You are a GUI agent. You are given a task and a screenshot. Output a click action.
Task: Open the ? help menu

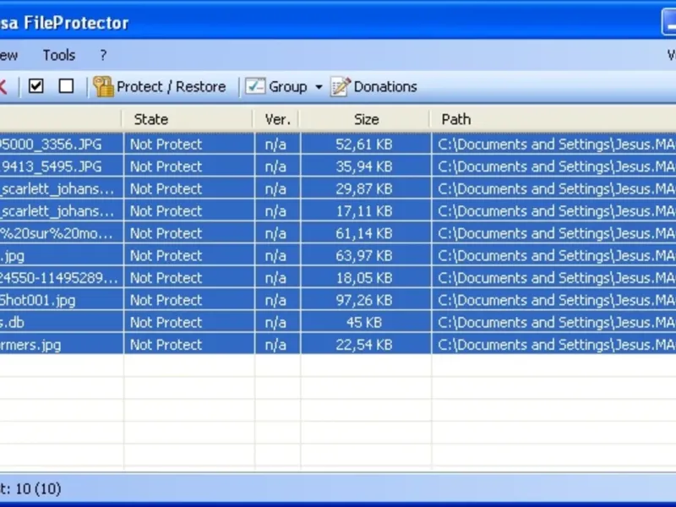(103, 55)
